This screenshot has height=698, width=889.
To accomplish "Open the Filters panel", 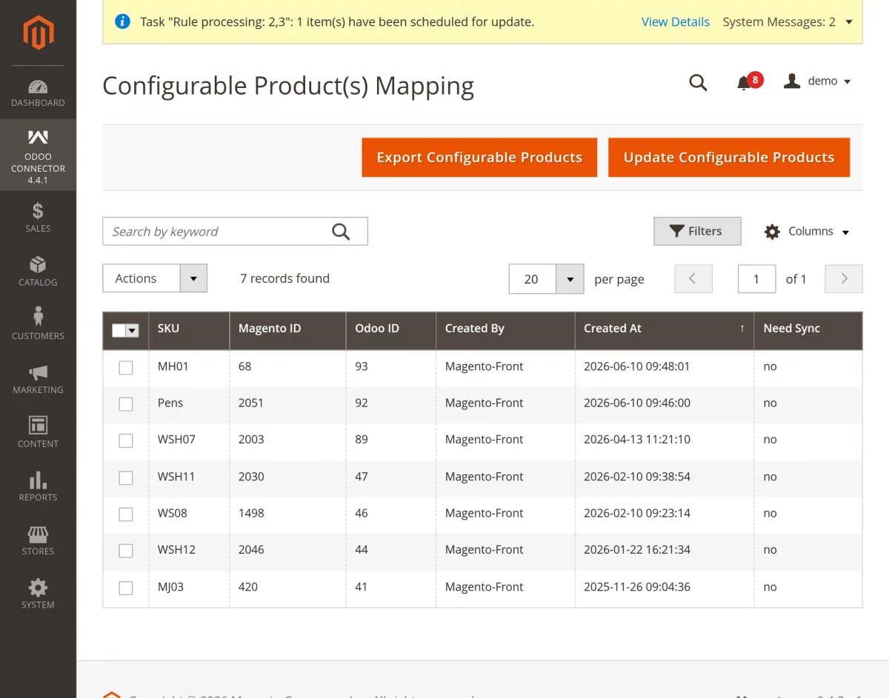I will pyautogui.click(x=697, y=231).
